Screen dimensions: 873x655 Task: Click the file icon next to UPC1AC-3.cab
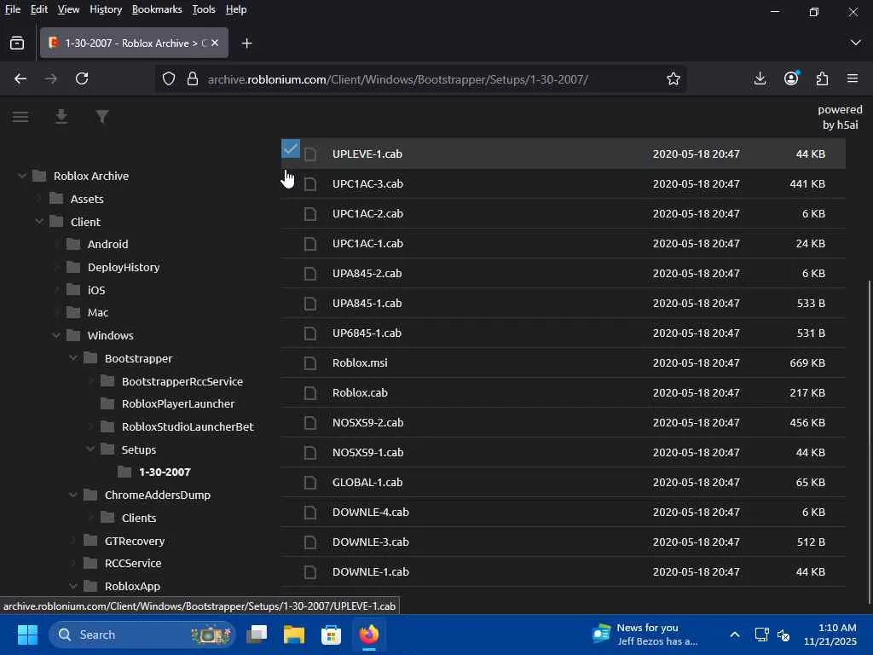(x=310, y=184)
